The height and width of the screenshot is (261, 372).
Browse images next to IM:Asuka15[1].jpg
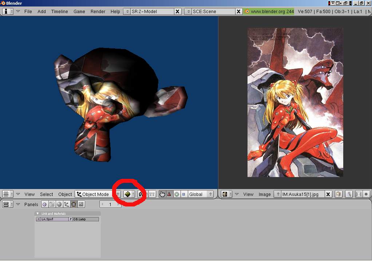pyautogui.click(x=278, y=194)
